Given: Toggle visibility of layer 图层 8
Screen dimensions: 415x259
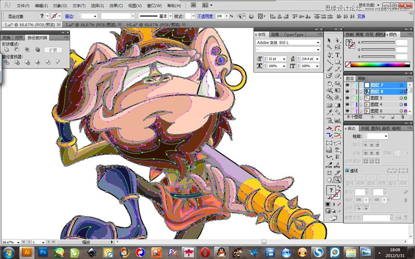Looking at the screenshot, I should pyautogui.click(x=348, y=92).
